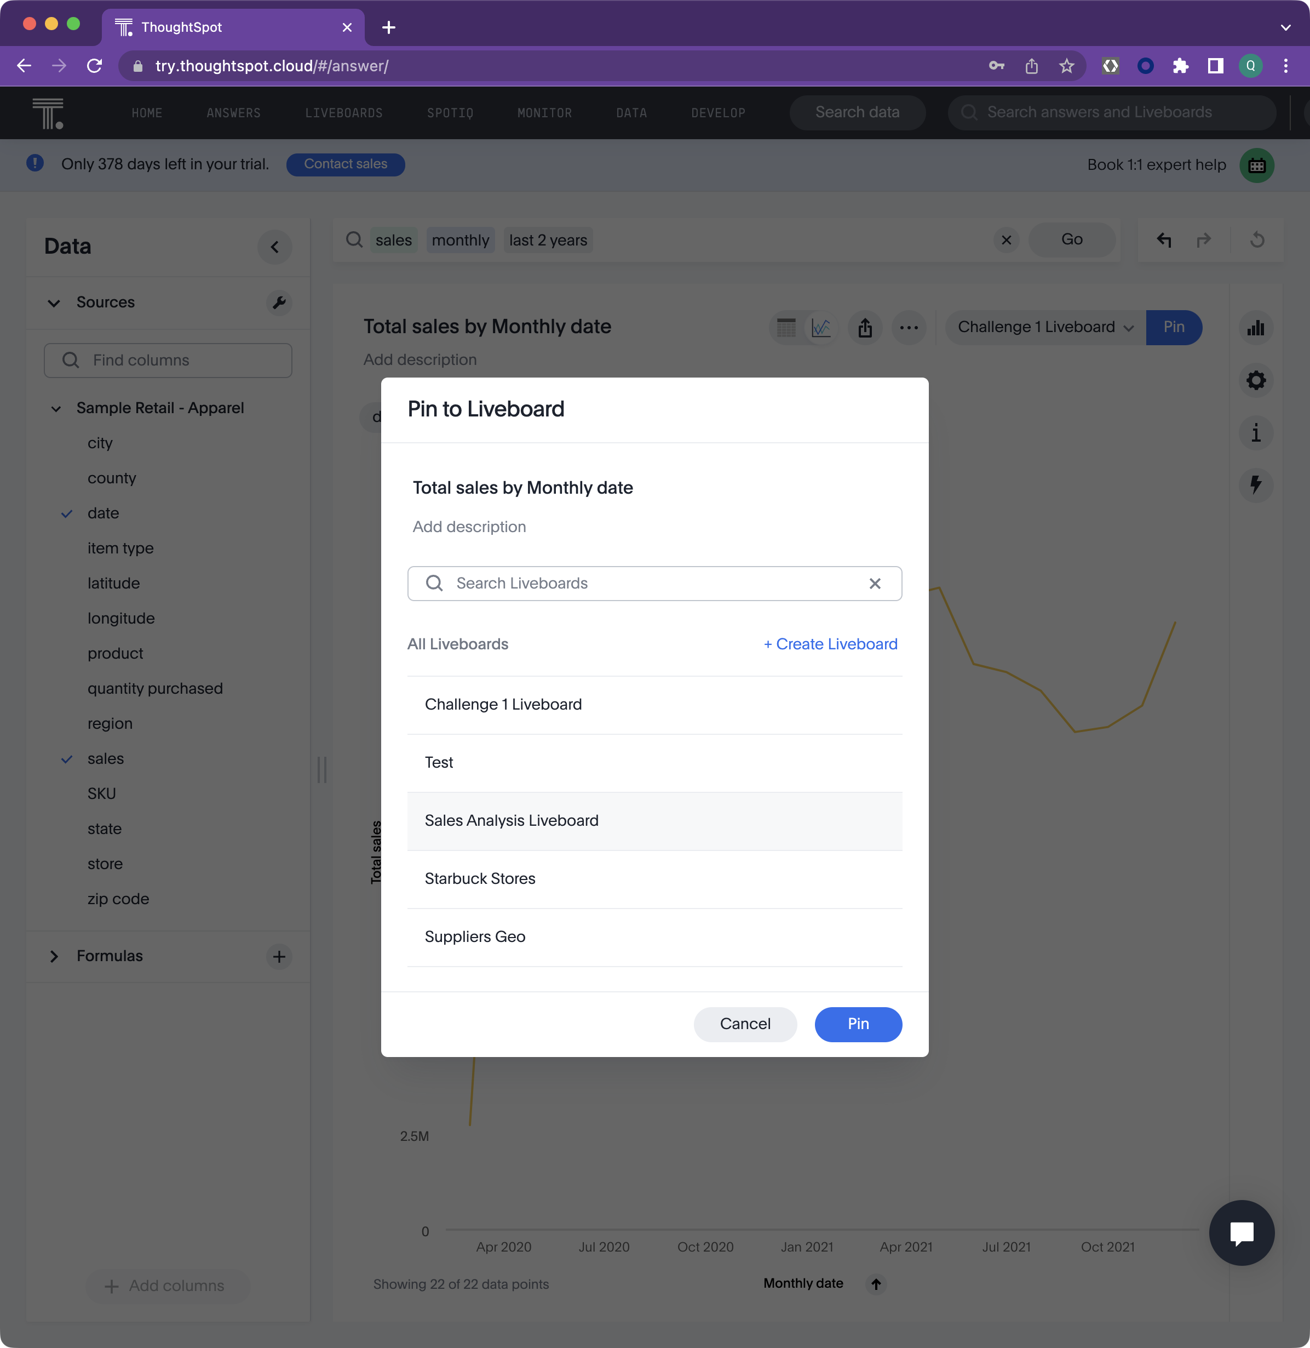The height and width of the screenshot is (1348, 1310).
Task: Click the Search data button
Action: tap(857, 113)
